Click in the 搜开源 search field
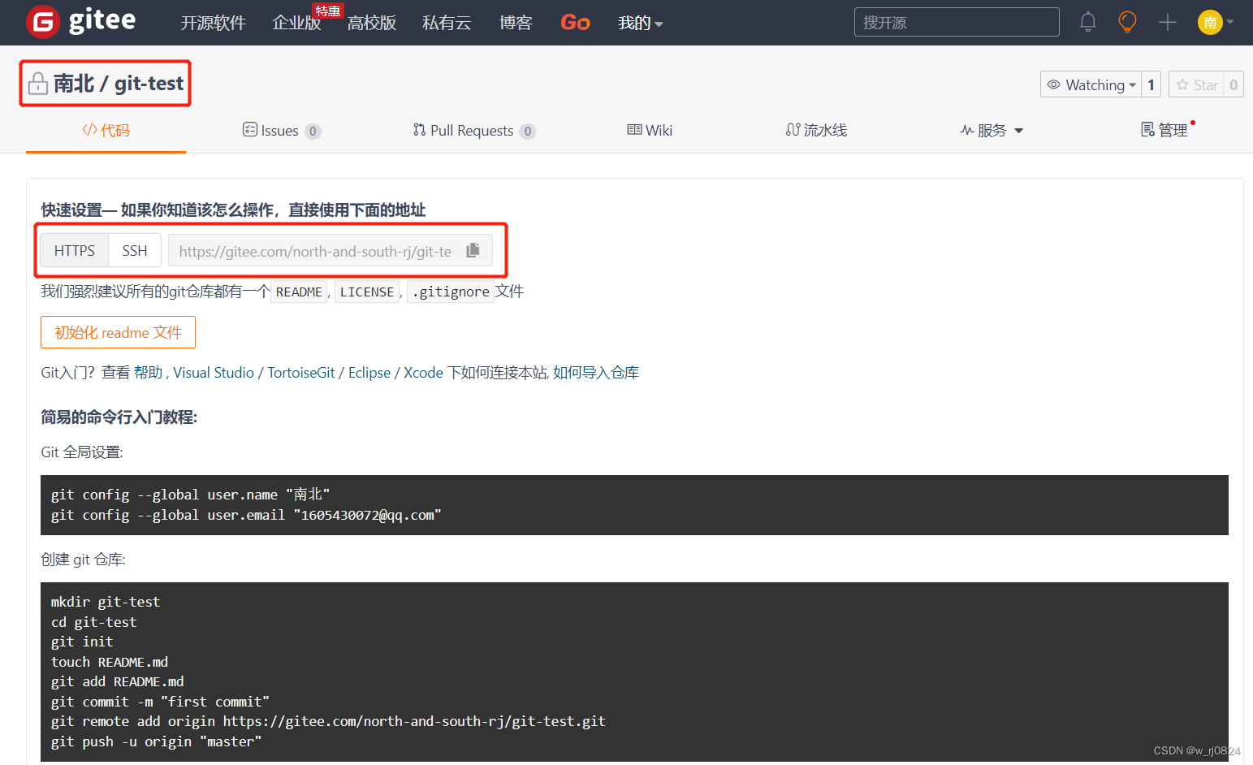Image resolution: width=1253 pixels, height=765 pixels. (957, 22)
